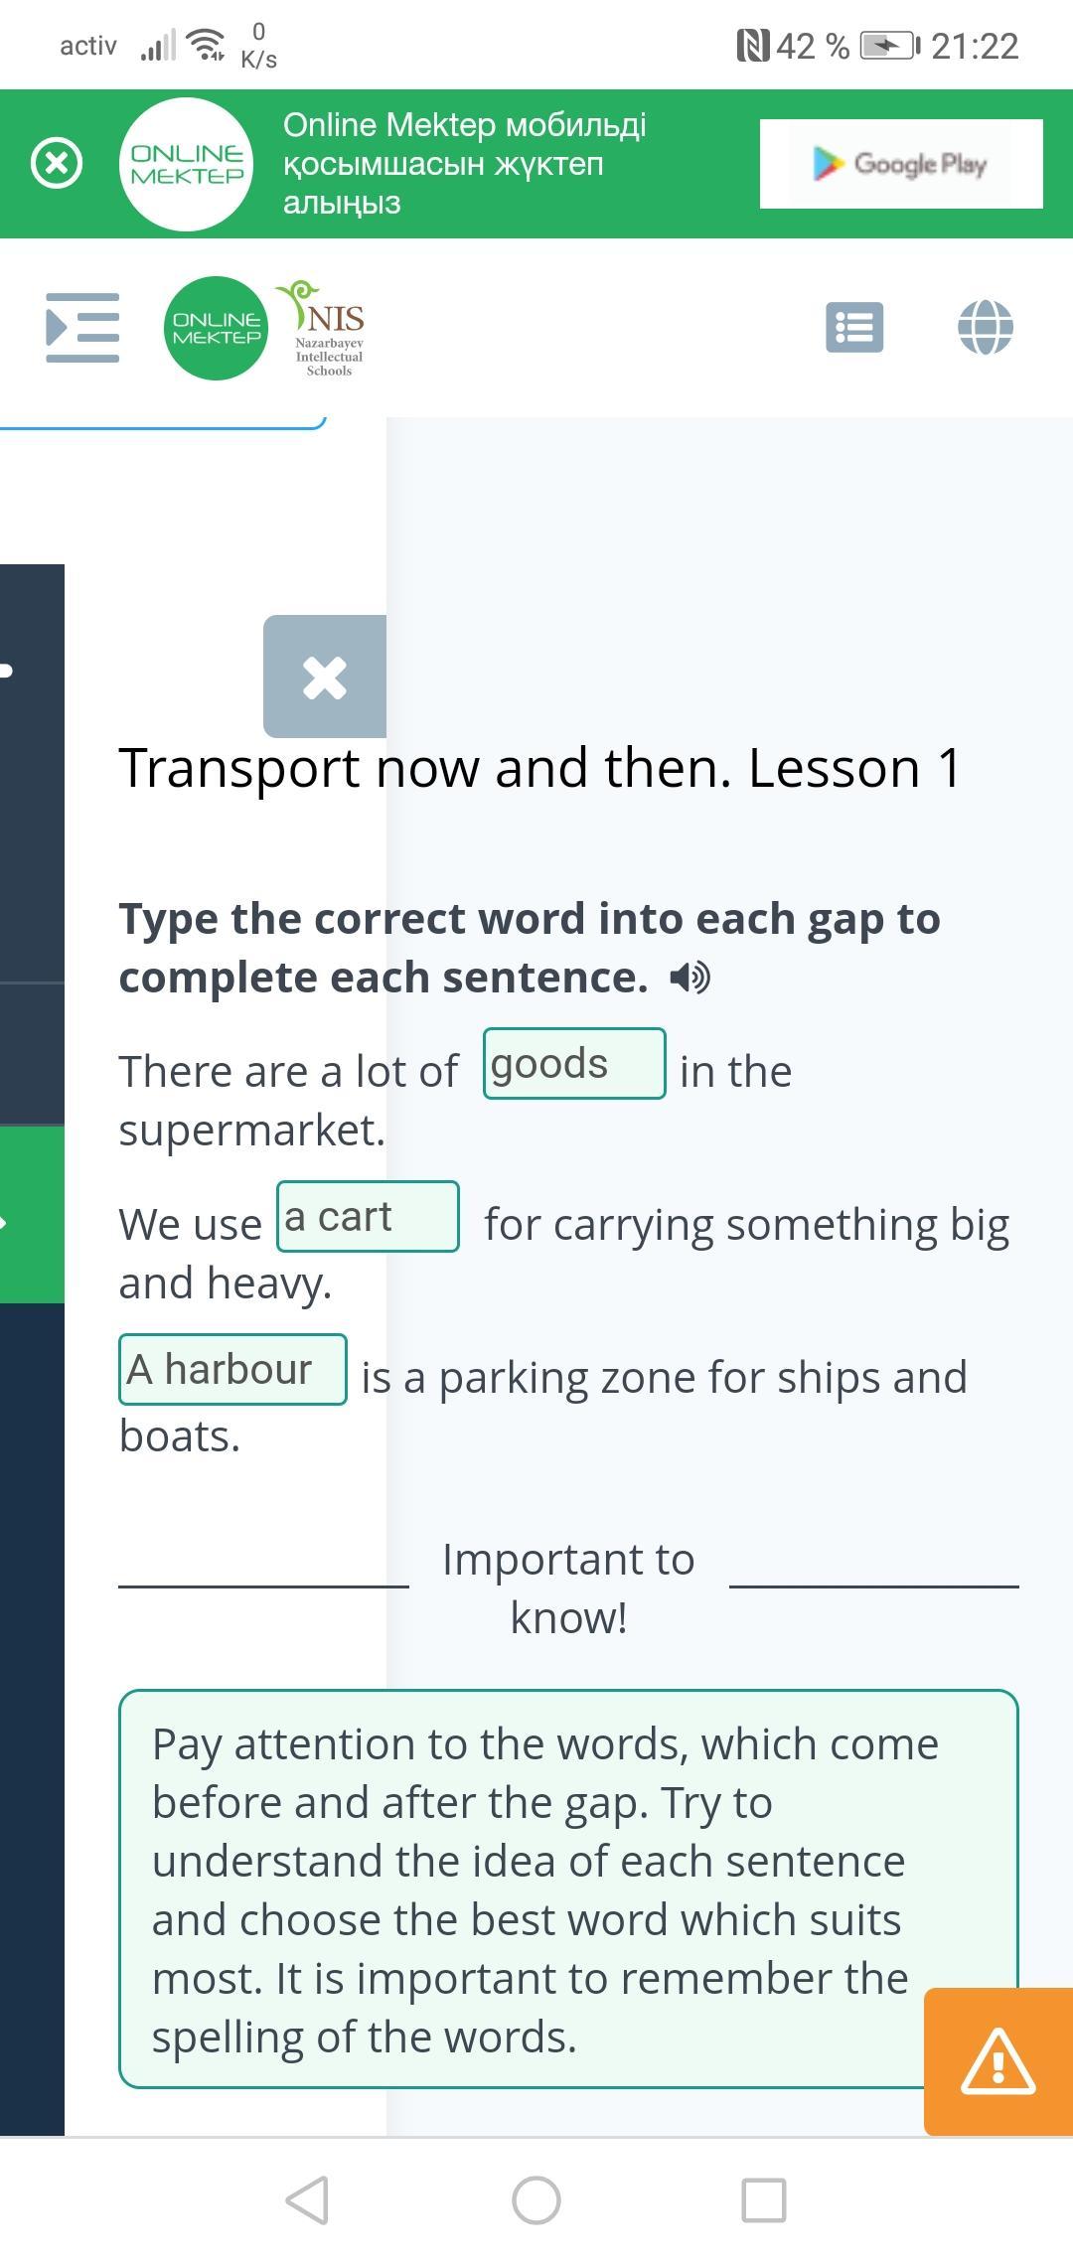Focus the gap containing 'A harbour'
Image resolution: width=1073 pixels, height=2265 pixels.
[232, 1370]
